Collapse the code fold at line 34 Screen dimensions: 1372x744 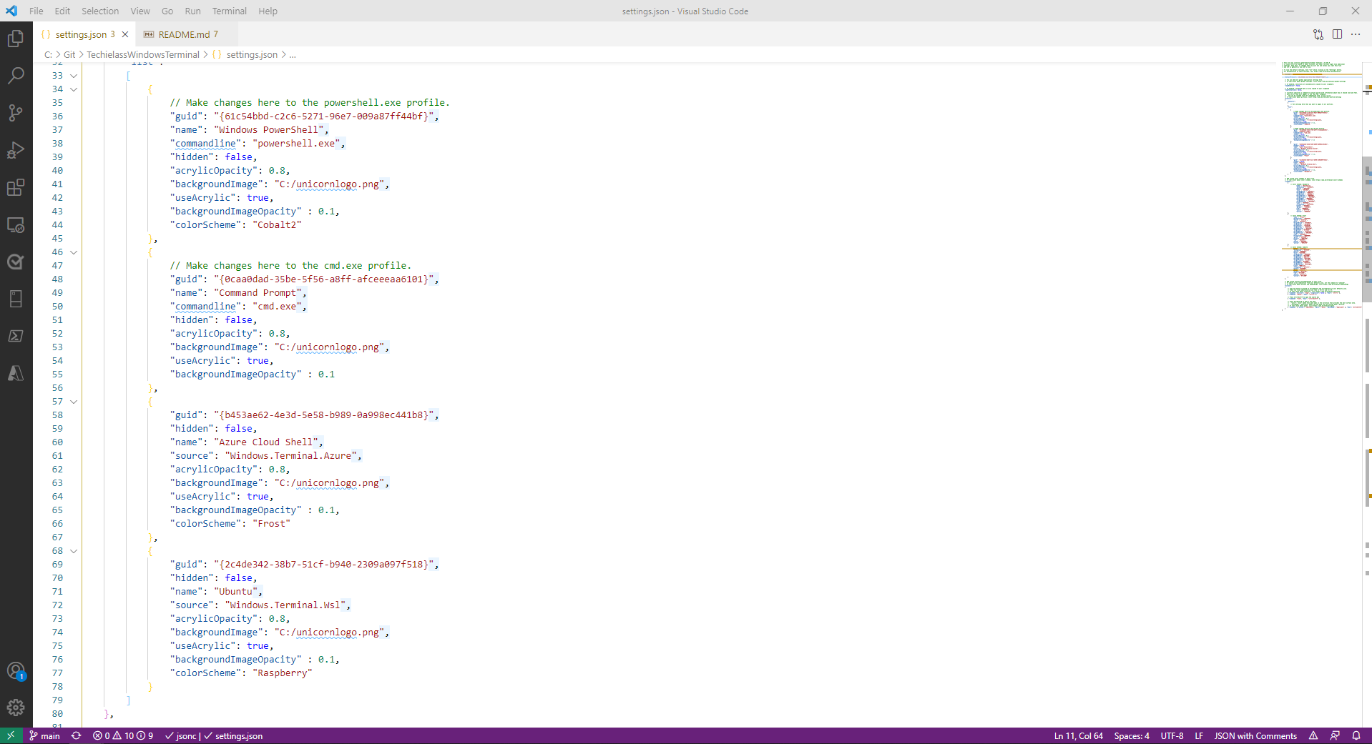(73, 89)
